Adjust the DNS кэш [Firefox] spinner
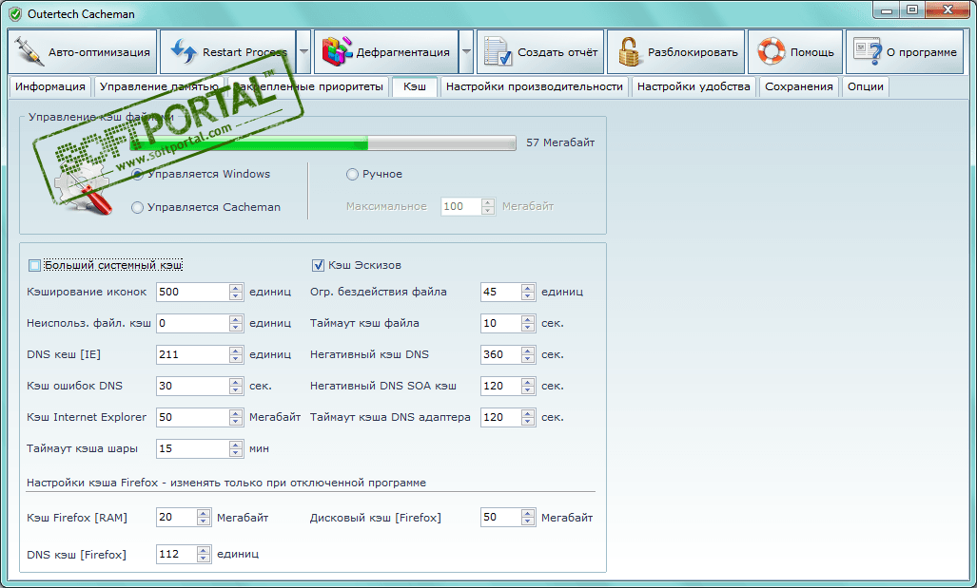This screenshot has width=977, height=588. 204,554
